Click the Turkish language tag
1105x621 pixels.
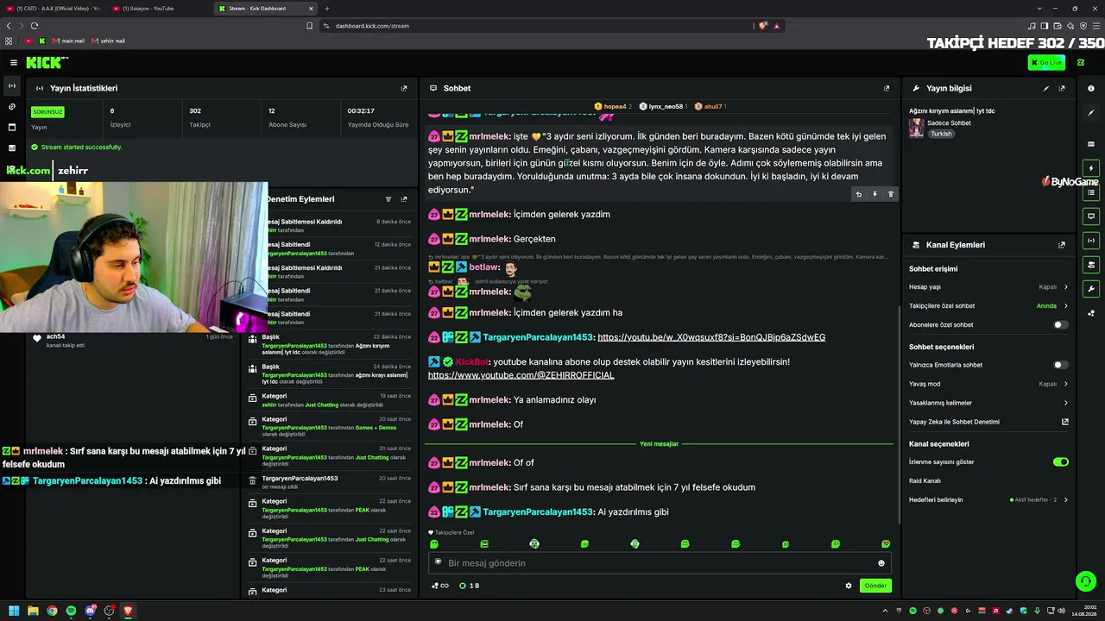click(x=941, y=134)
